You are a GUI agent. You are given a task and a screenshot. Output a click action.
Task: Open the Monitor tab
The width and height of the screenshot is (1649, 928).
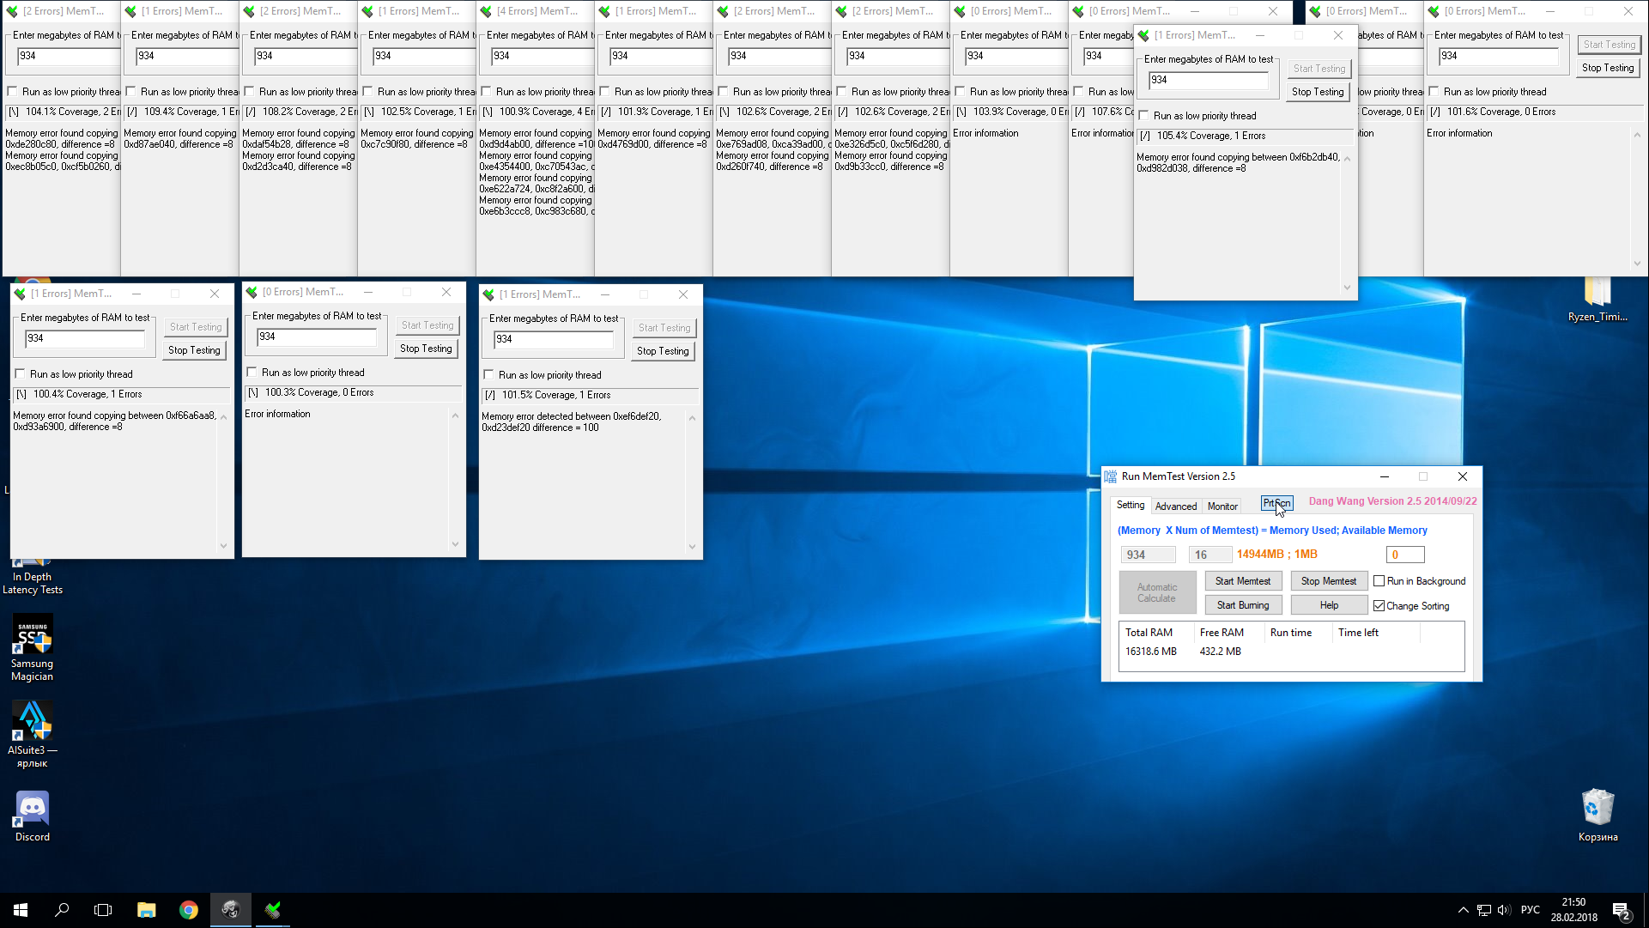[x=1222, y=506]
